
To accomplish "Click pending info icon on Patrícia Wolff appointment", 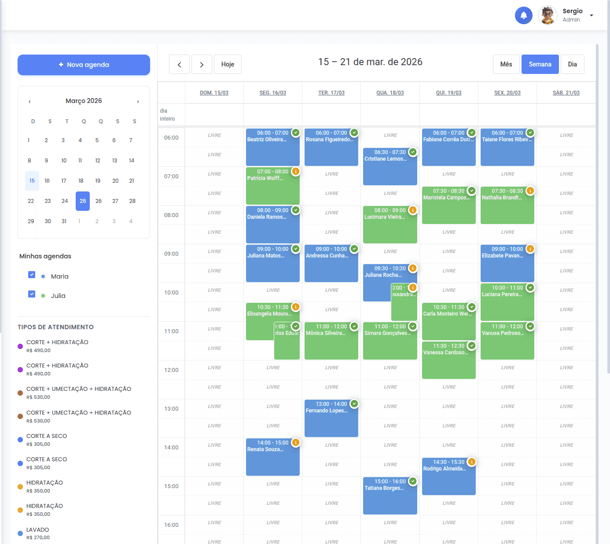I will coord(296,171).
